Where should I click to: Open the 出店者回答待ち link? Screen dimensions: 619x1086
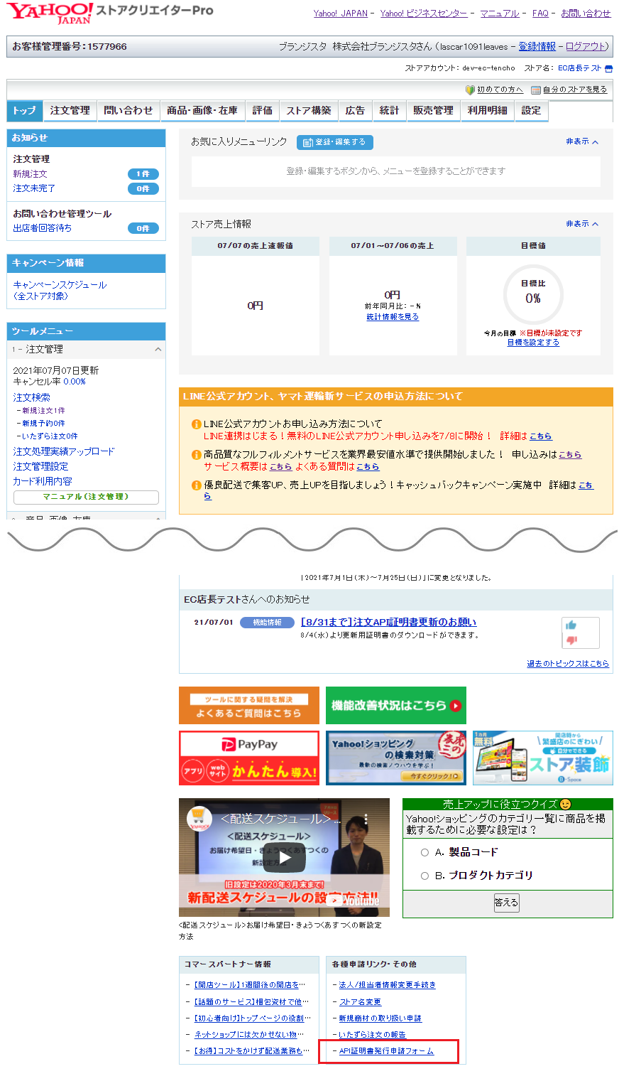click(43, 228)
